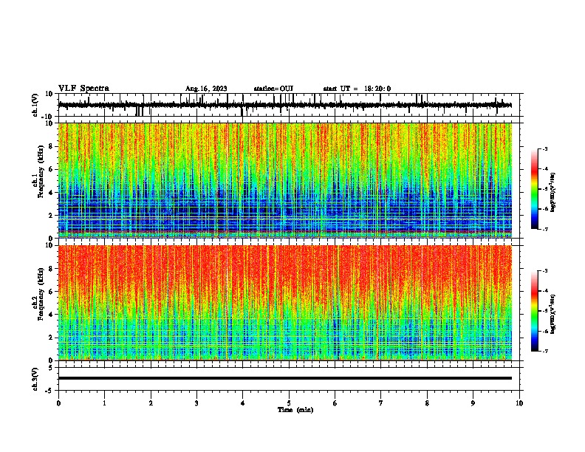Click the "-10" tick on the ch.1(V) axis
This screenshot has height=452, width=585.
point(48,117)
